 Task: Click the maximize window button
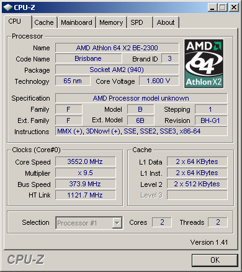point(223,7)
